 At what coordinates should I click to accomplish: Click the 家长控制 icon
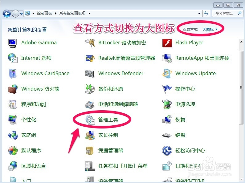90,135
